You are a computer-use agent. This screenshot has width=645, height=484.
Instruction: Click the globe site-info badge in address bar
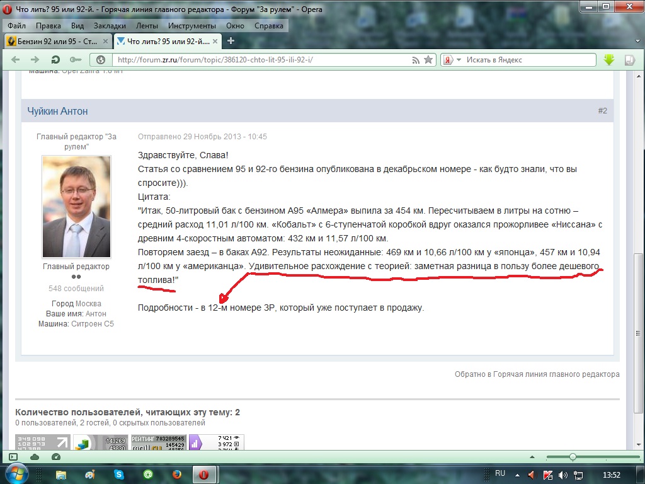coord(100,60)
